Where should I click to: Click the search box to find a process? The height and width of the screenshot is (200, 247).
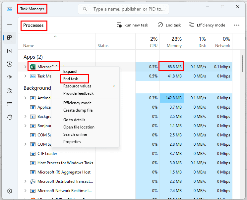pyautogui.click(x=123, y=9)
